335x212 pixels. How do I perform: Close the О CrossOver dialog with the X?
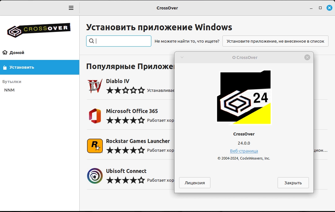coord(307,57)
